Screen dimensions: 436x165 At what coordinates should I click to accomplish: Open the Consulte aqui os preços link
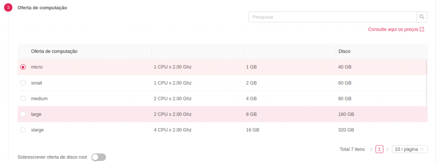point(393,29)
